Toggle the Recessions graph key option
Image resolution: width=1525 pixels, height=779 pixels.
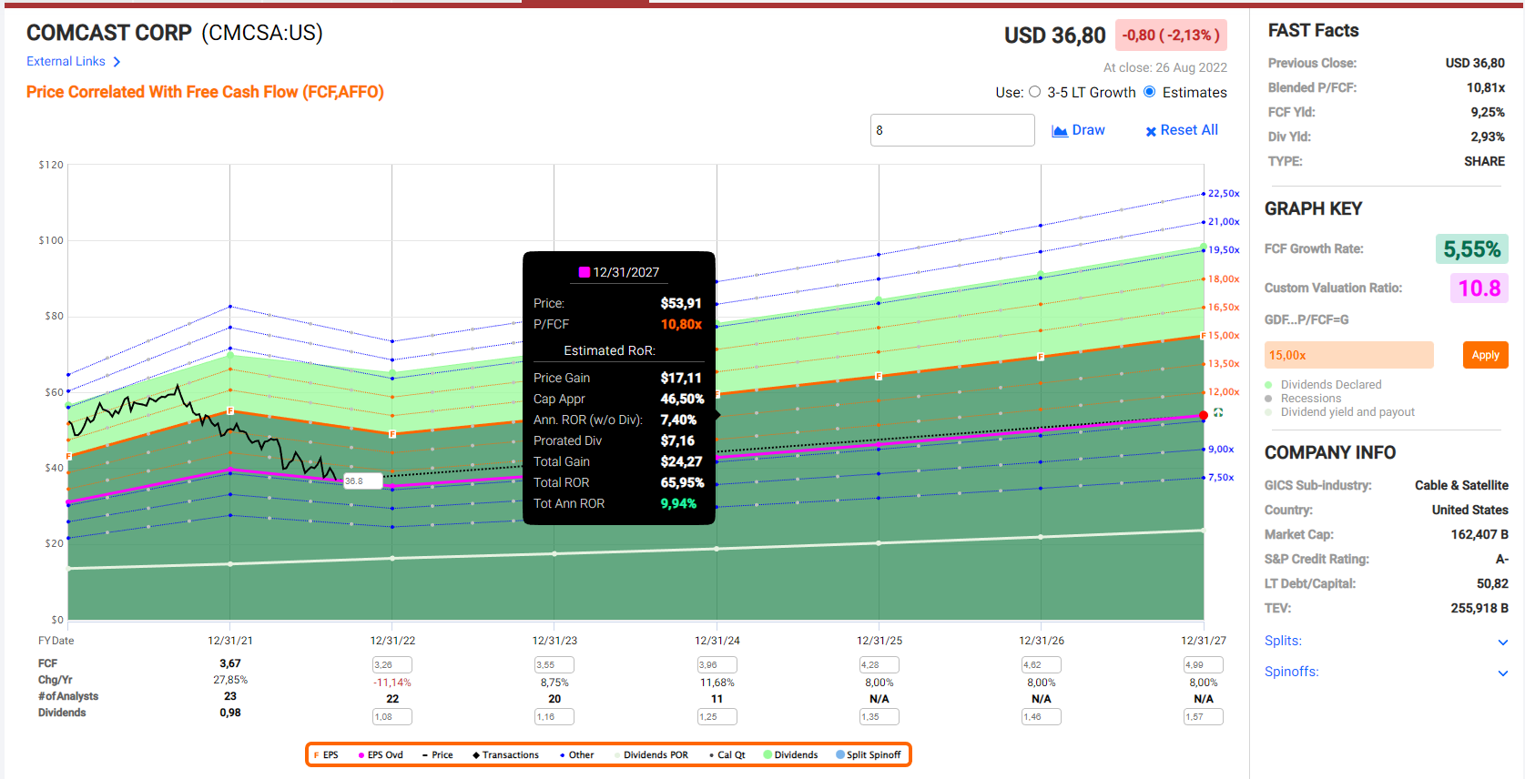click(x=1268, y=399)
